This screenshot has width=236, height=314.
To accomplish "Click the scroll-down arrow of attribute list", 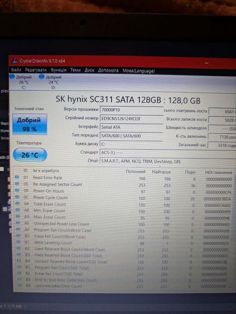I will (x=230, y=287).
